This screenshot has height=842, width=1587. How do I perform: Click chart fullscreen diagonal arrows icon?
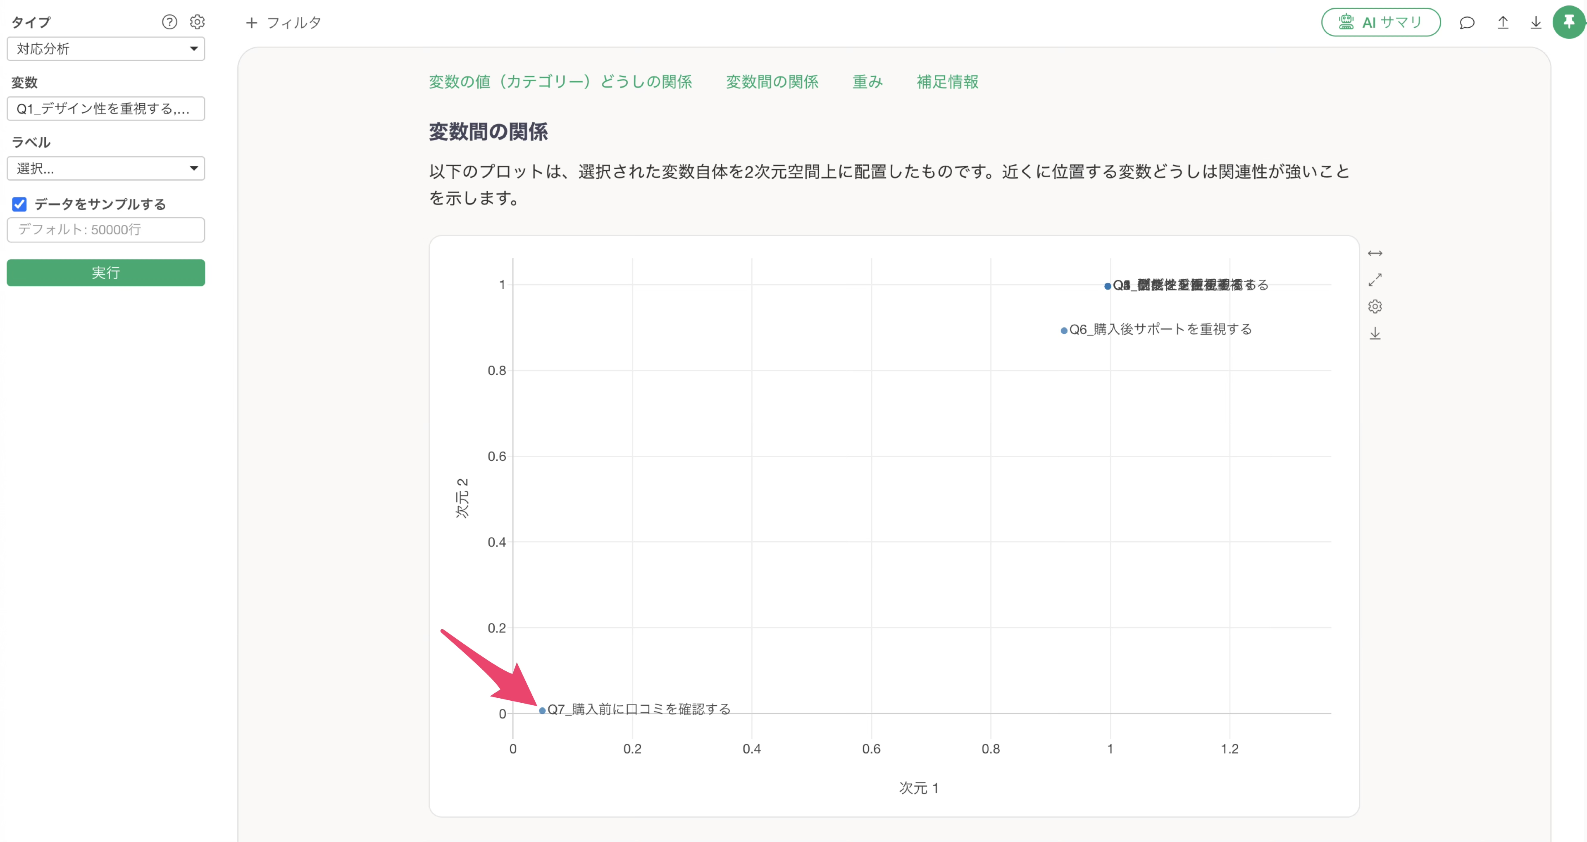coord(1375,280)
